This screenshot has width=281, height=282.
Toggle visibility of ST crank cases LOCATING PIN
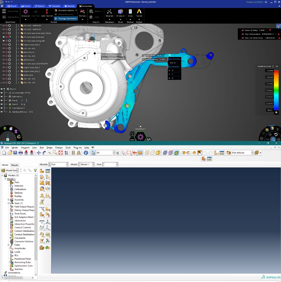4,64
